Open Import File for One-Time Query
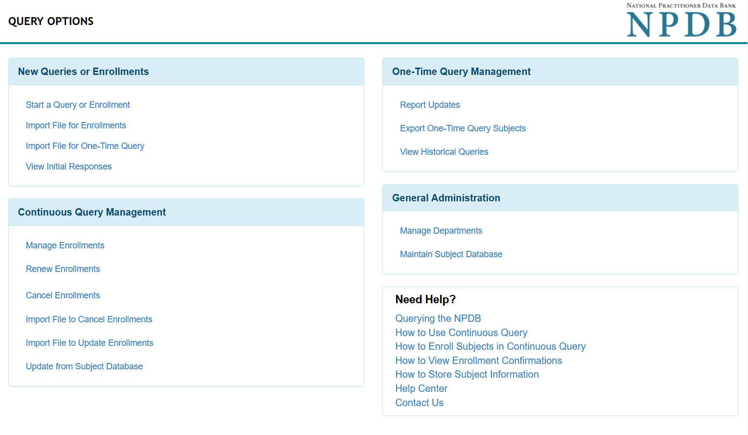The height and width of the screenshot is (435, 748). tap(85, 145)
